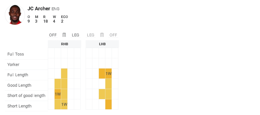260x115 pixels.
Task: Click JC Archer's player photo
Action: [x=15, y=15]
